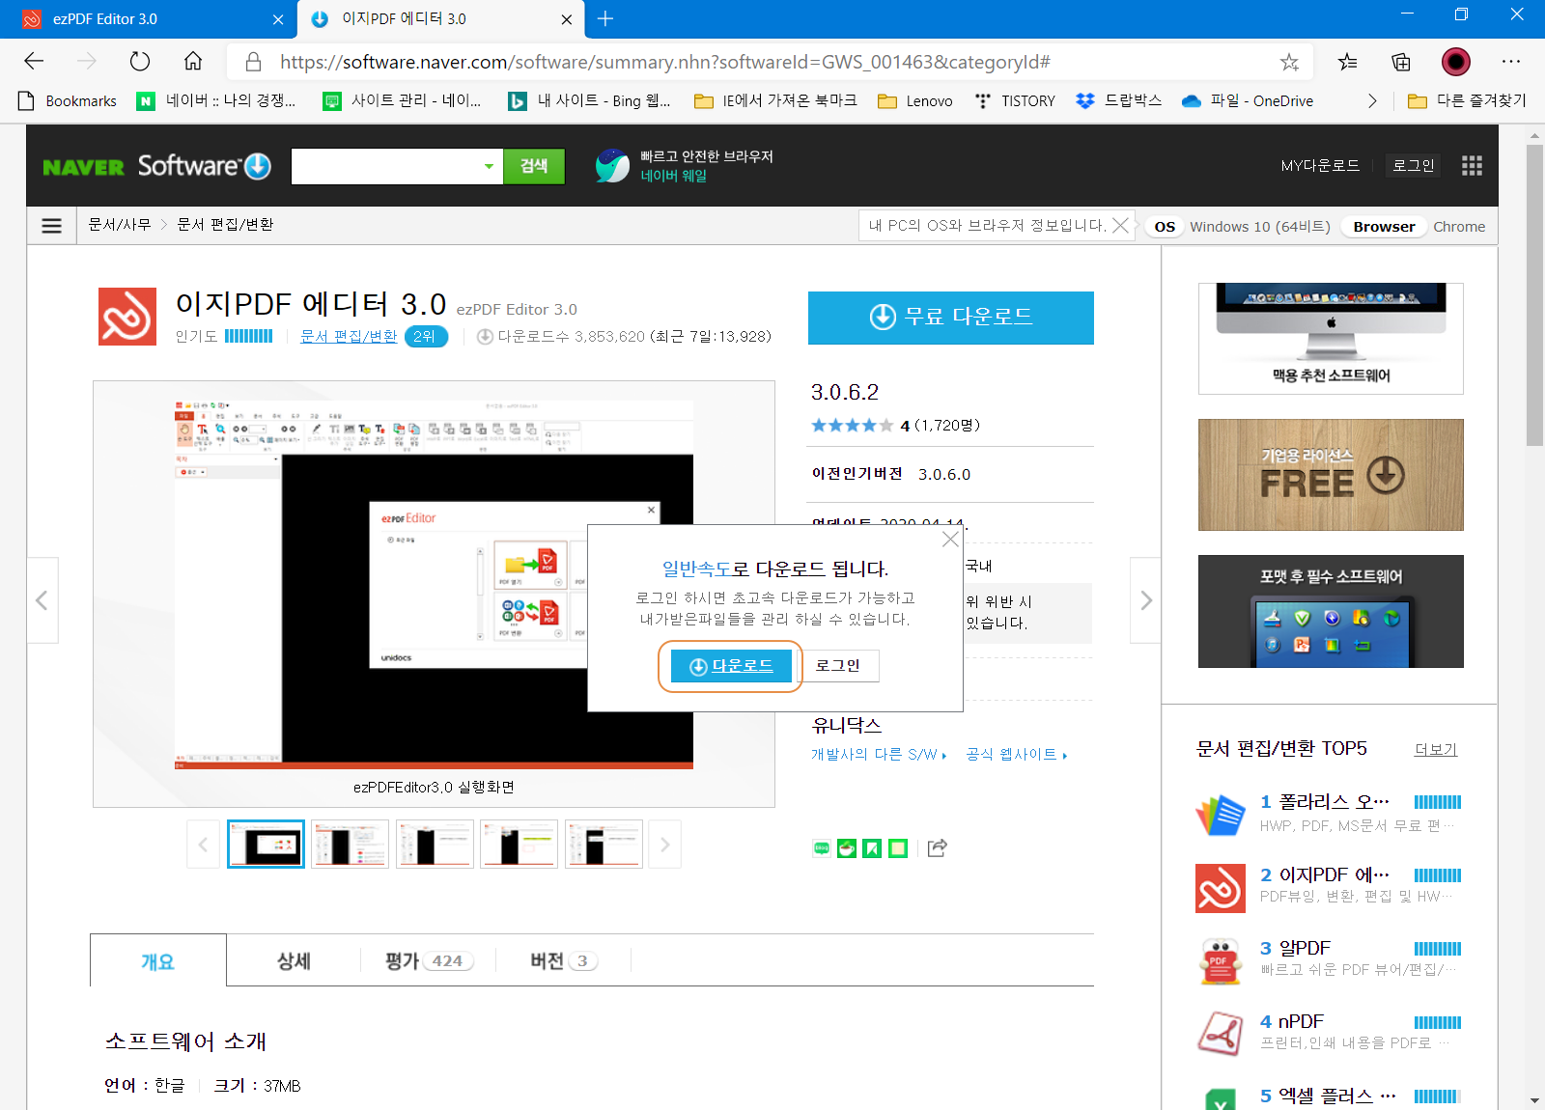This screenshot has width=1545, height=1110.
Task: Open 맥용 추천 소프트웨어 banner
Action: [x=1331, y=338]
